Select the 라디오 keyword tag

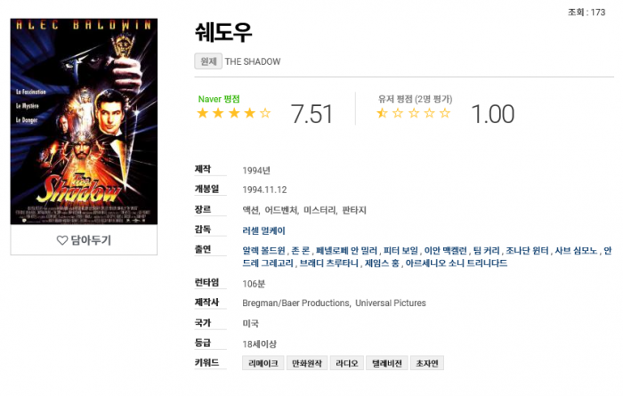pyautogui.click(x=345, y=364)
